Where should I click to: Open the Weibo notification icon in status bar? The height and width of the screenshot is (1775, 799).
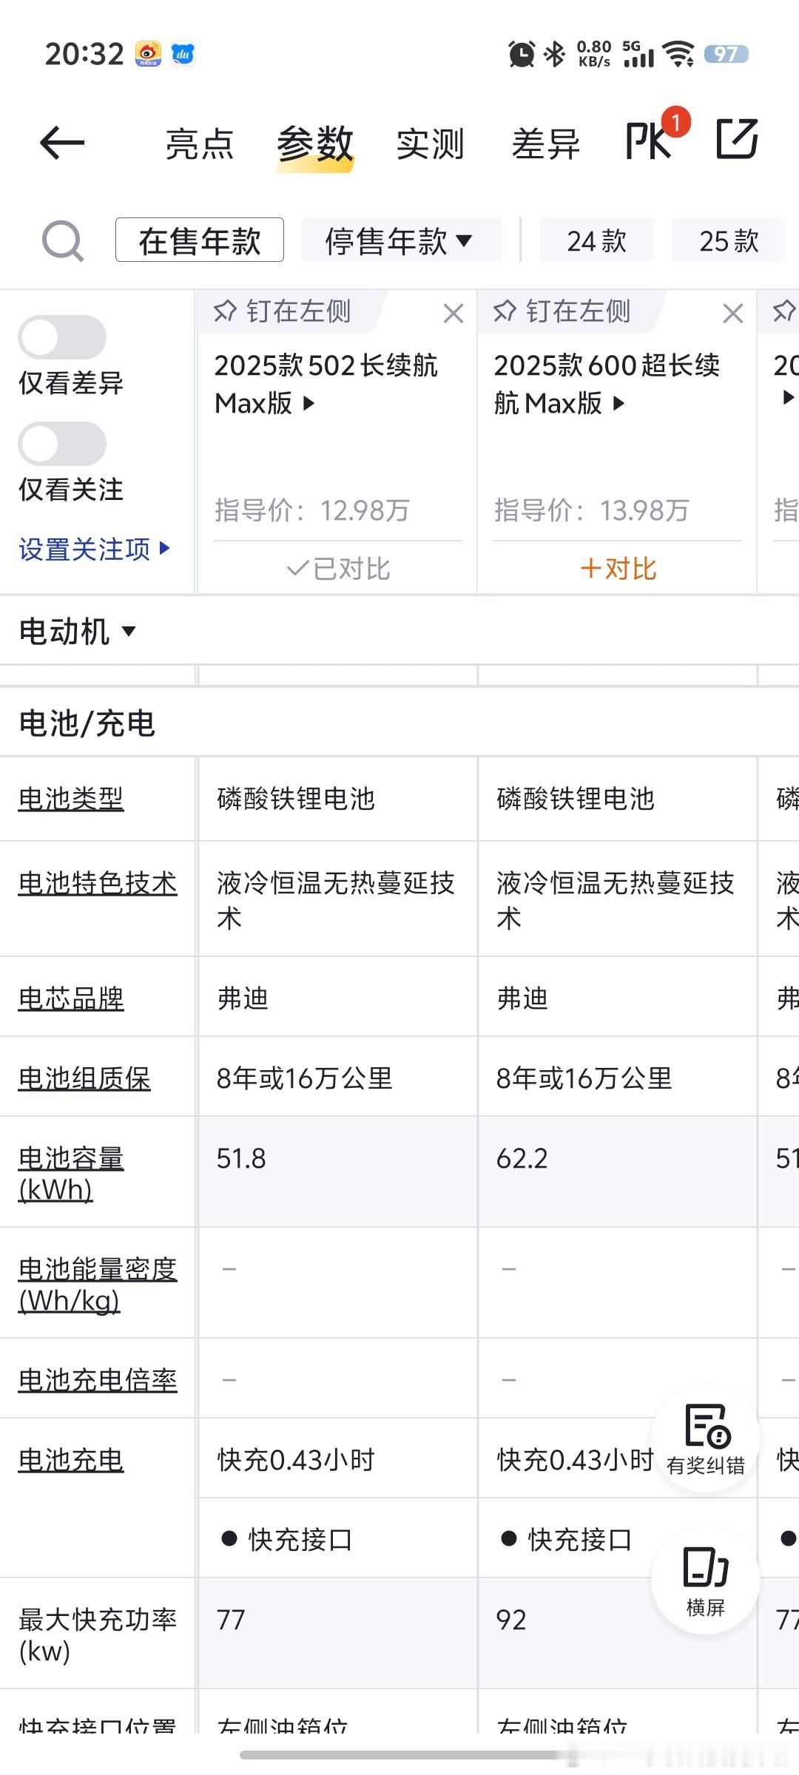click(148, 54)
